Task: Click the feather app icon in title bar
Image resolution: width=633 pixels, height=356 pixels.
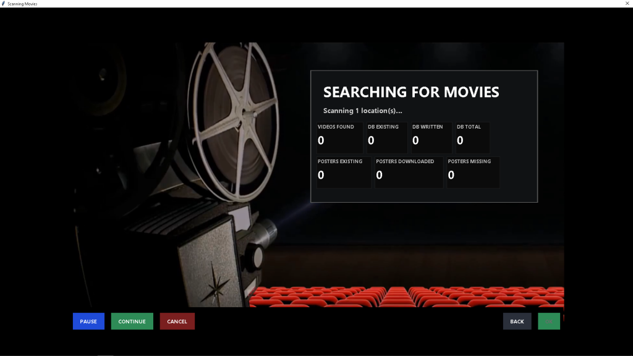Action: [4, 4]
